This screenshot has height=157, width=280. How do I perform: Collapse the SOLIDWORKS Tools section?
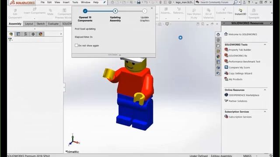click(x=265, y=44)
